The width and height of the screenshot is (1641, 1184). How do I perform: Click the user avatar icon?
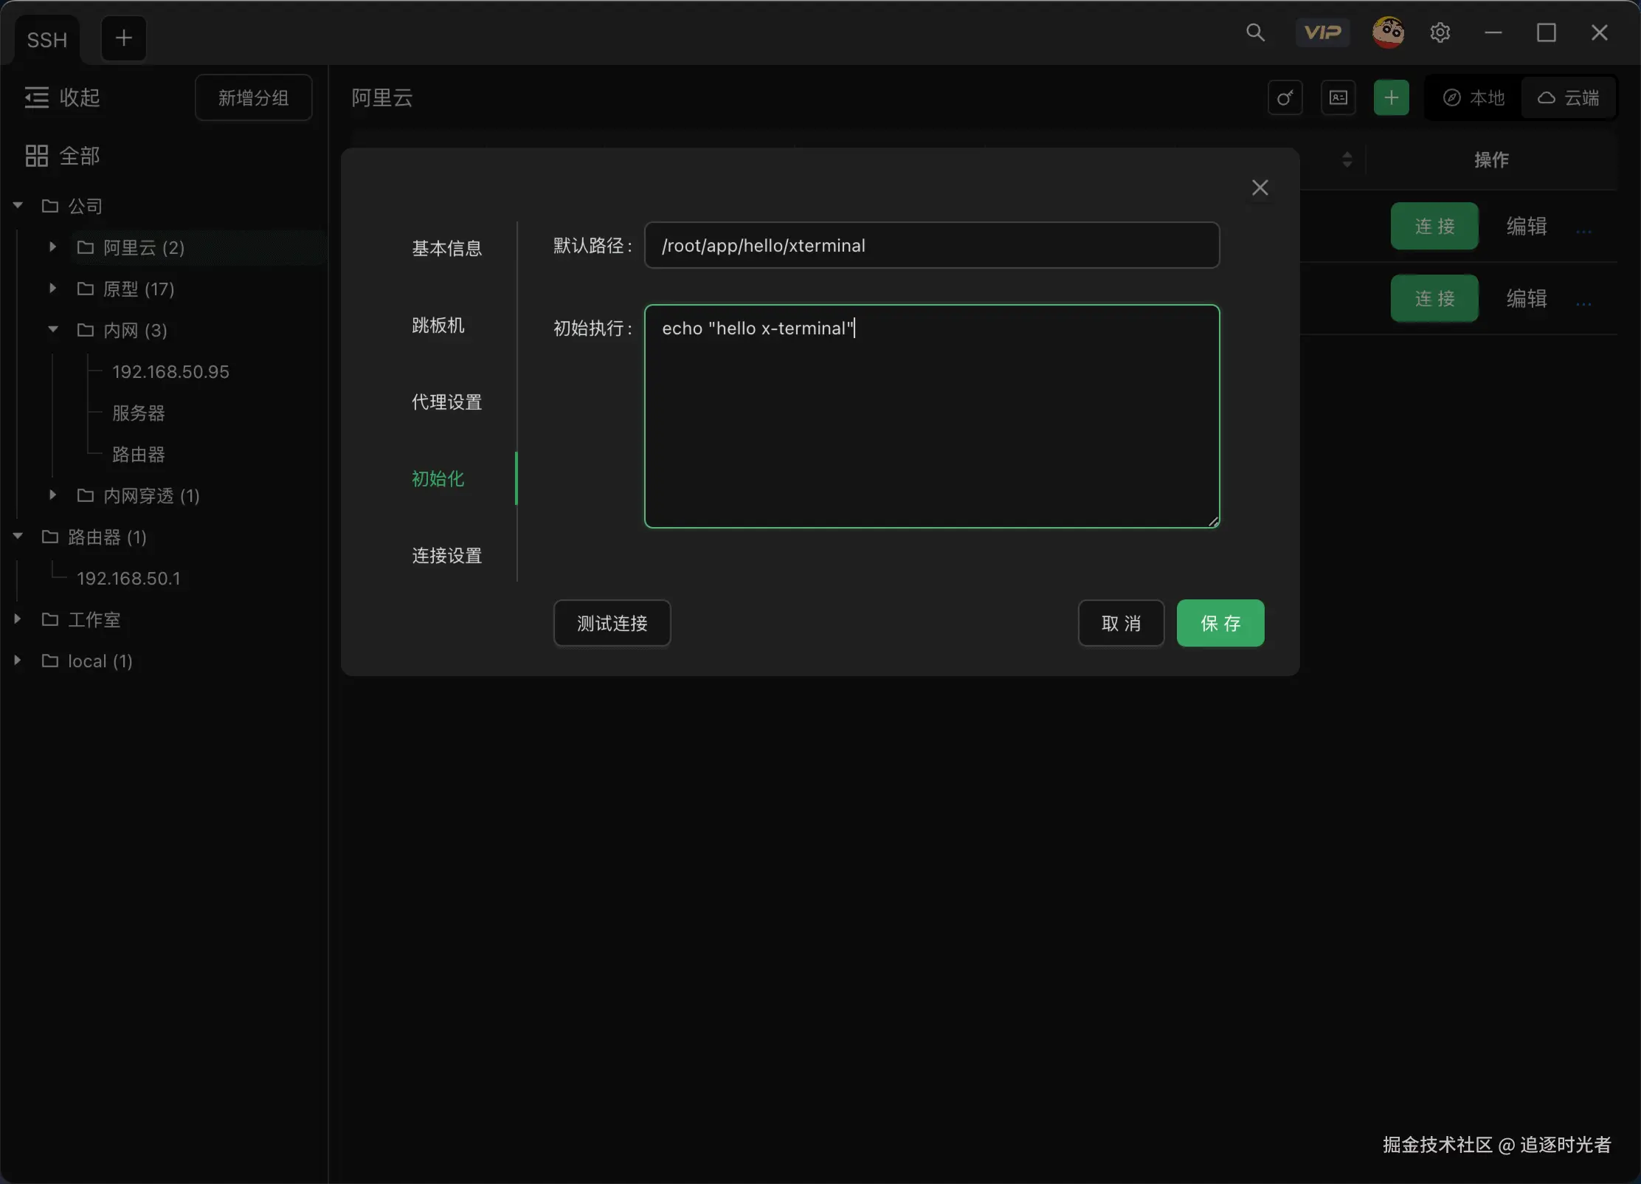click(x=1388, y=32)
